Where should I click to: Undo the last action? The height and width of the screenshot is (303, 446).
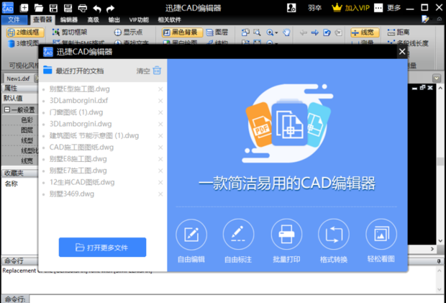[x=97, y=9]
